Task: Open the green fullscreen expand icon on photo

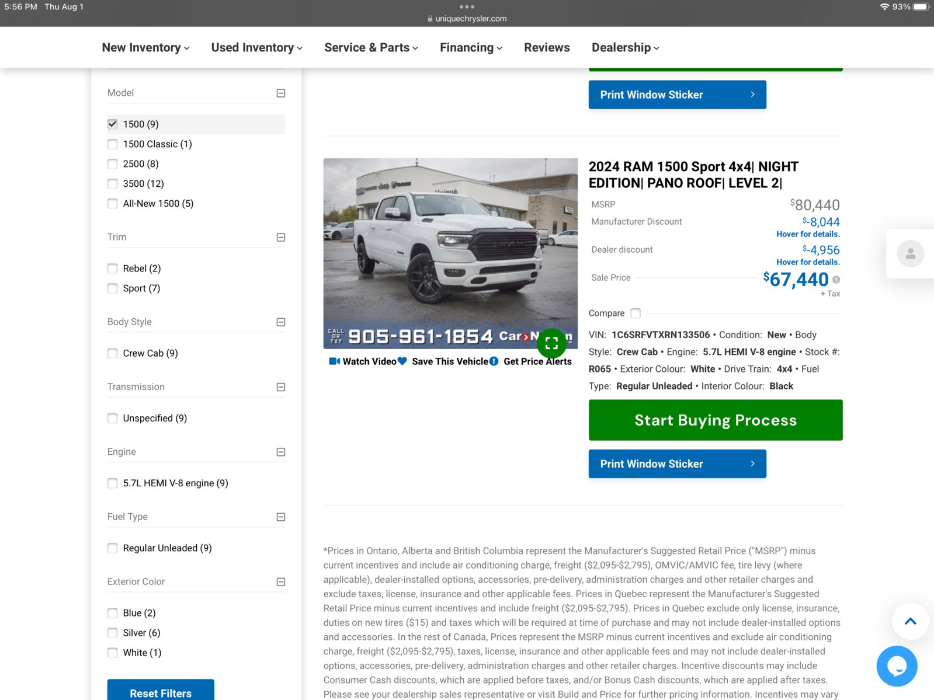Action: [x=551, y=343]
